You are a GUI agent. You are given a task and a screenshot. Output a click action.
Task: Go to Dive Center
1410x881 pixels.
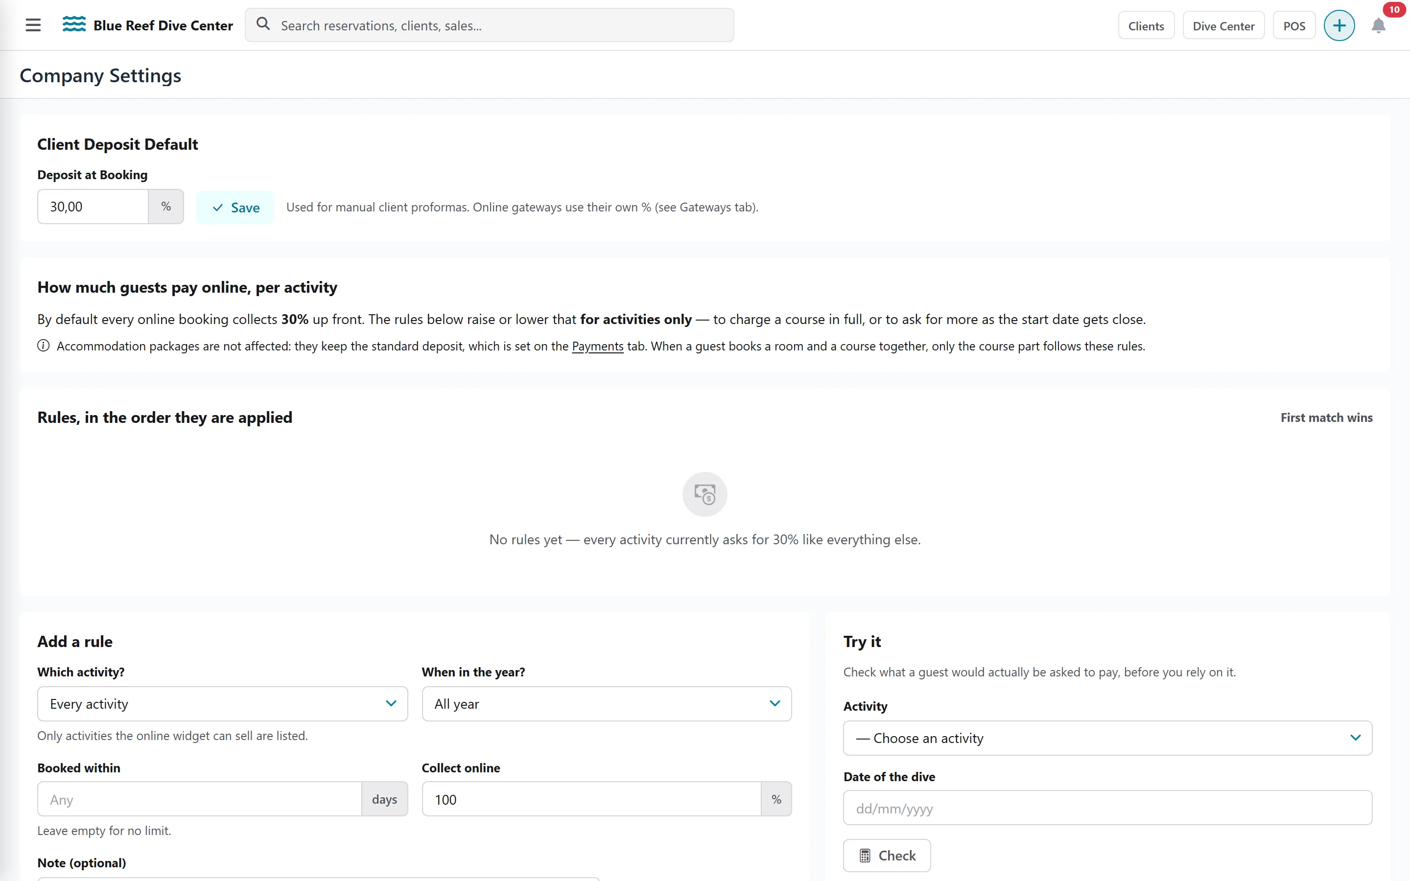[x=1223, y=25]
